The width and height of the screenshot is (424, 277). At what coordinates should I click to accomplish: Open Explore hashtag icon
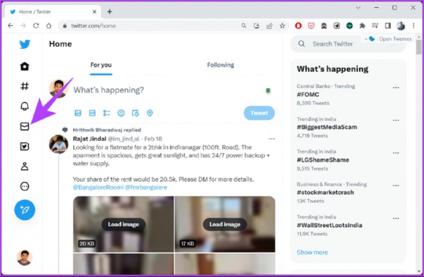pyautogui.click(x=24, y=86)
